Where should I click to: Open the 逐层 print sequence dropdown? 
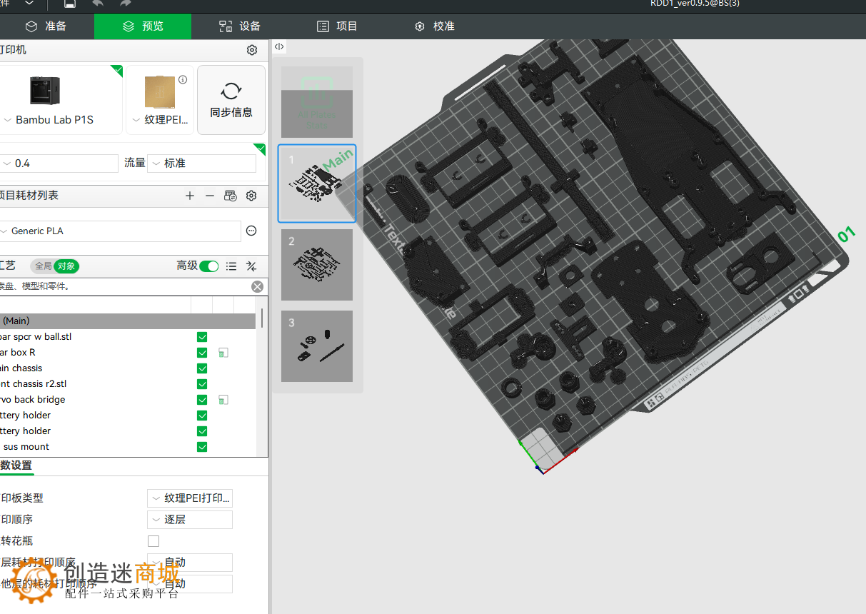point(189,519)
